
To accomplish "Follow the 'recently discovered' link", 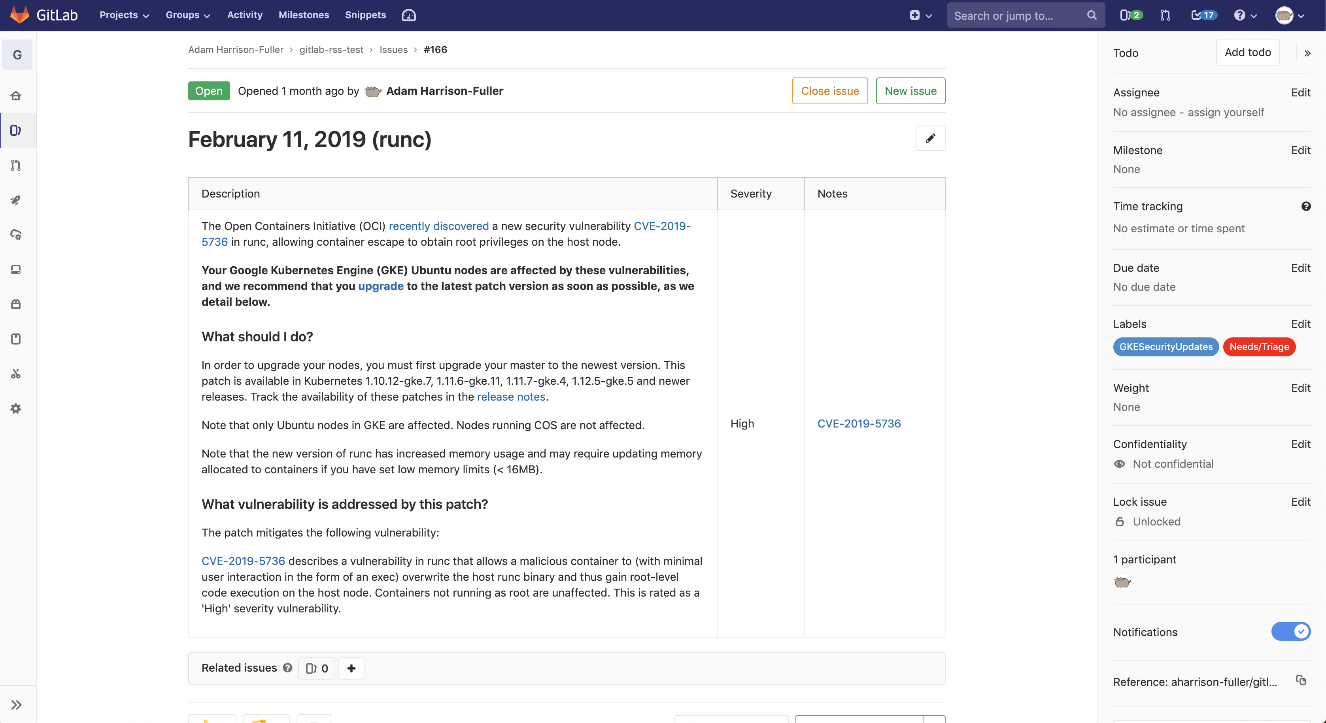I will point(438,226).
